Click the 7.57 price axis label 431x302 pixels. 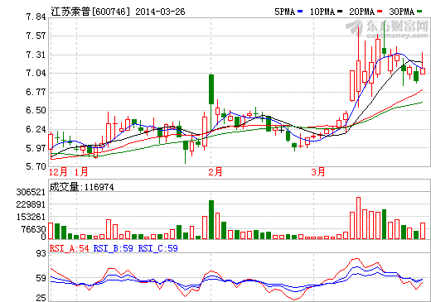(36, 36)
